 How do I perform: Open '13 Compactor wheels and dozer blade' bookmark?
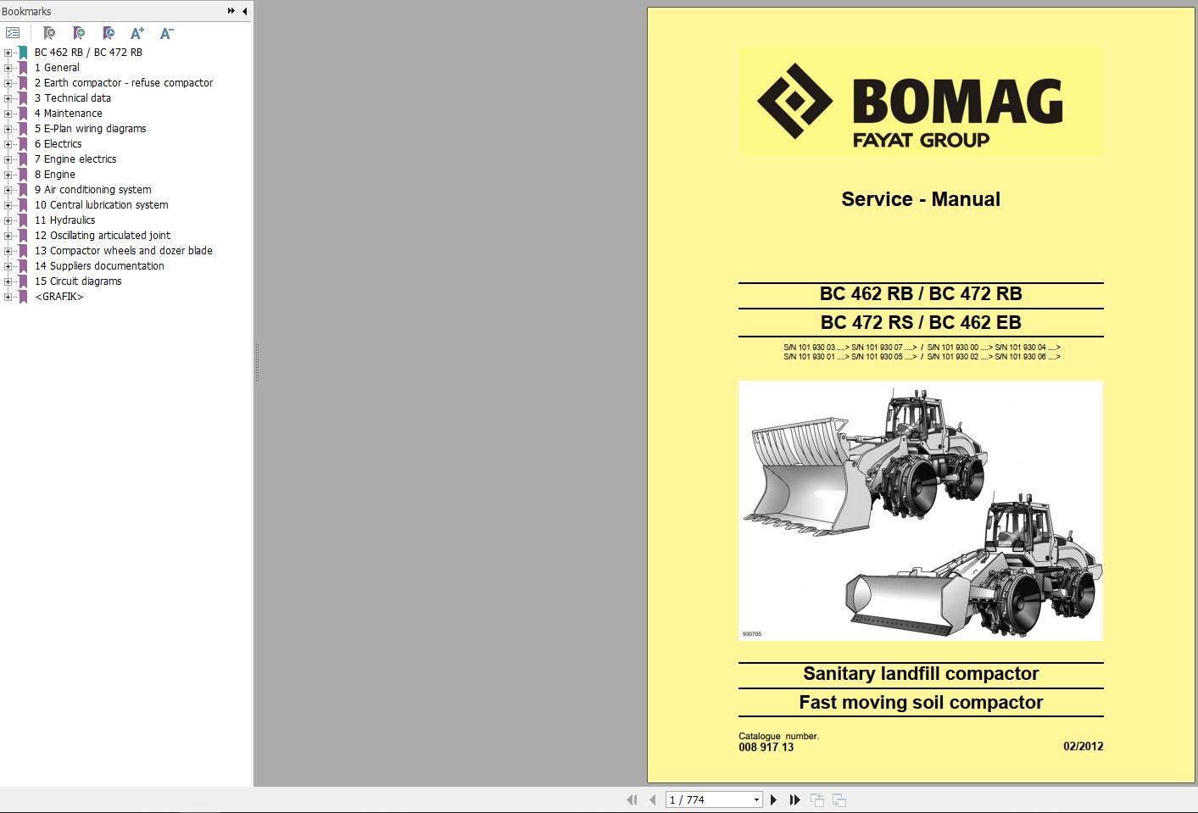pyautogui.click(x=124, y=251)
